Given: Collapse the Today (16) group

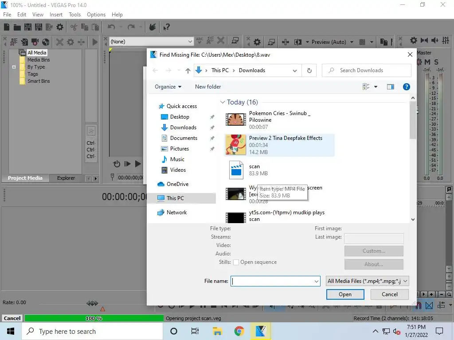Looking at the screenshot, I should pos(223,102).
